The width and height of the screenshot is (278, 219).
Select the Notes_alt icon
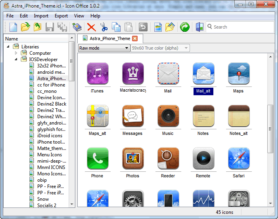(x=239, y=115)
